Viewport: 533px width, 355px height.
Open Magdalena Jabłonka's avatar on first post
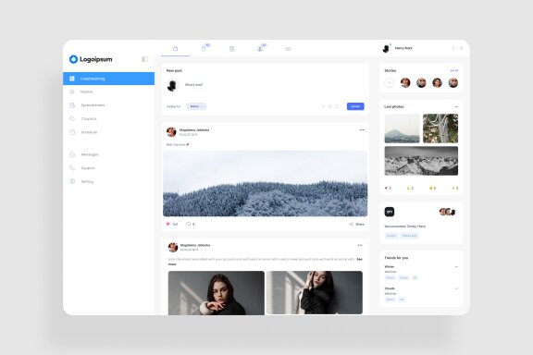click(x=171, y=132)
